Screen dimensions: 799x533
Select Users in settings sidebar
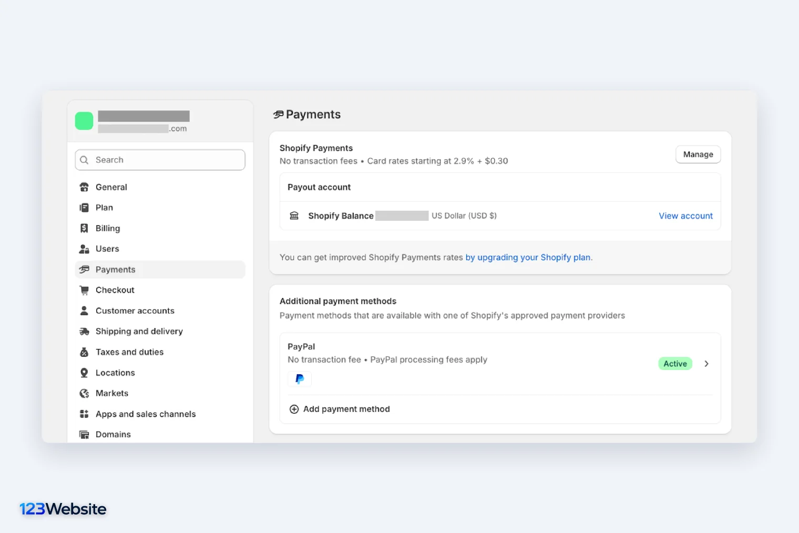pos(160,249)
